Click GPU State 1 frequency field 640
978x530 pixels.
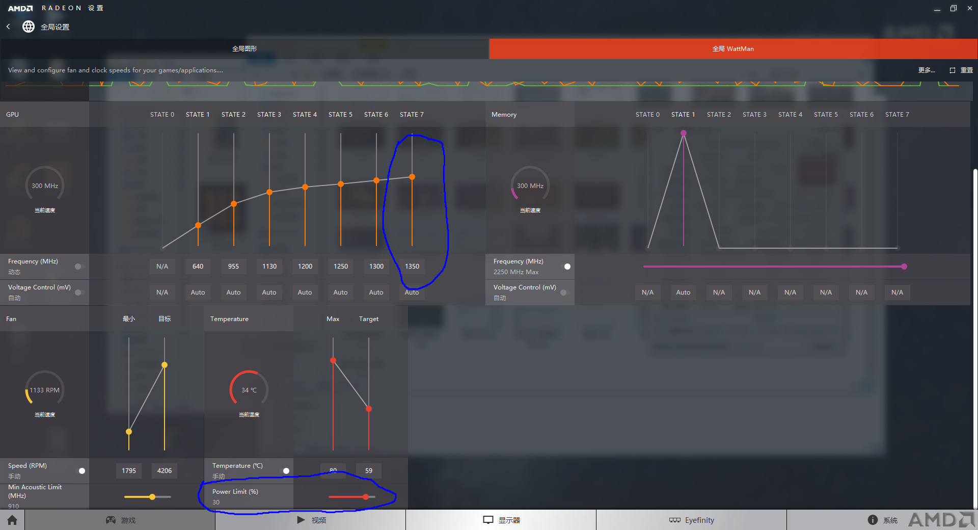coord(198,267)
